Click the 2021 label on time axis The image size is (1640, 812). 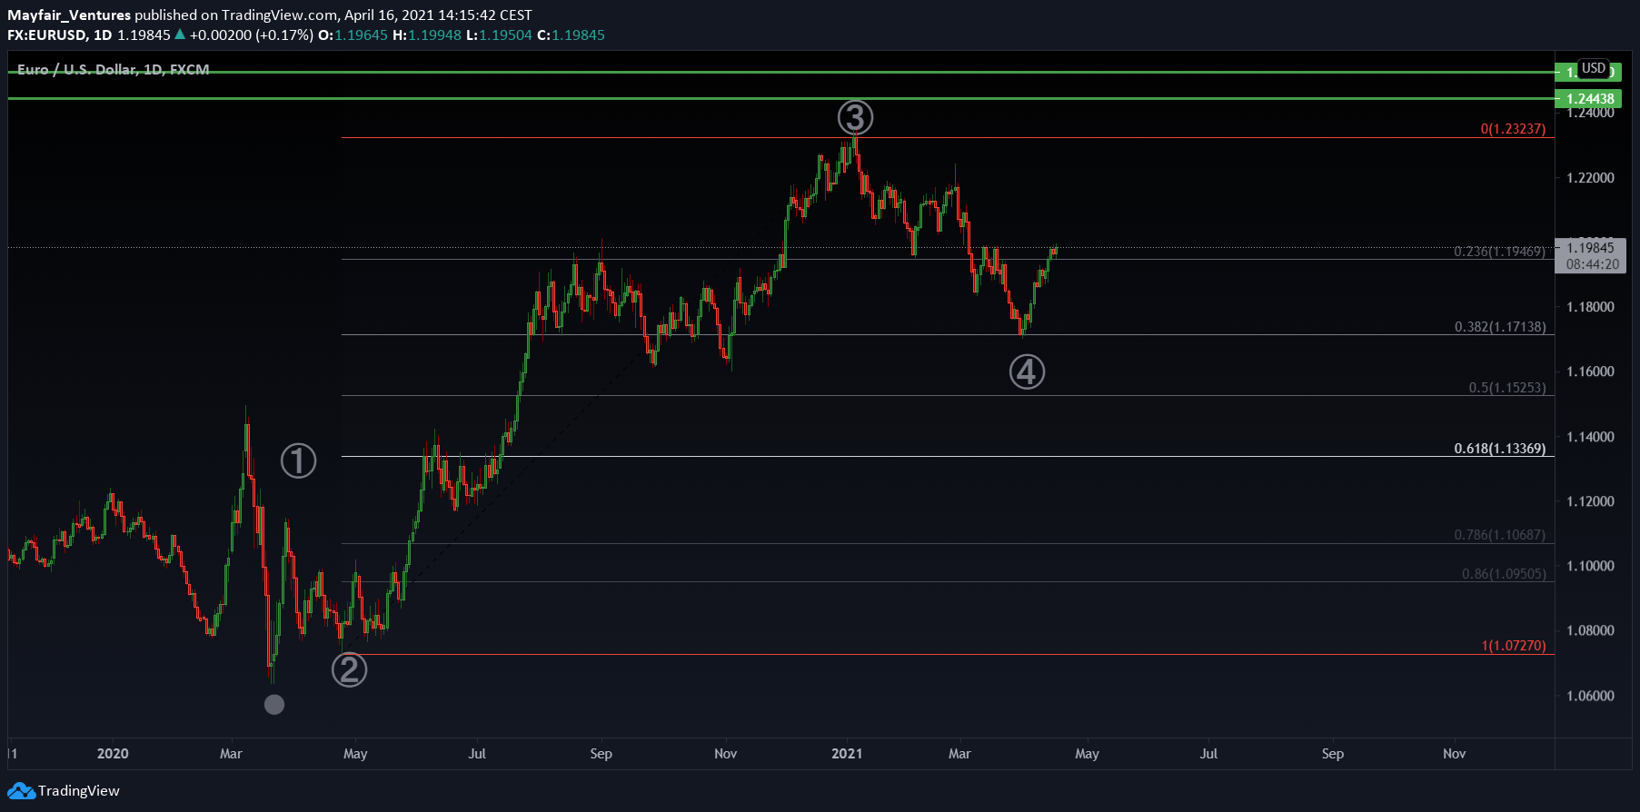click(x=847, y=754)
